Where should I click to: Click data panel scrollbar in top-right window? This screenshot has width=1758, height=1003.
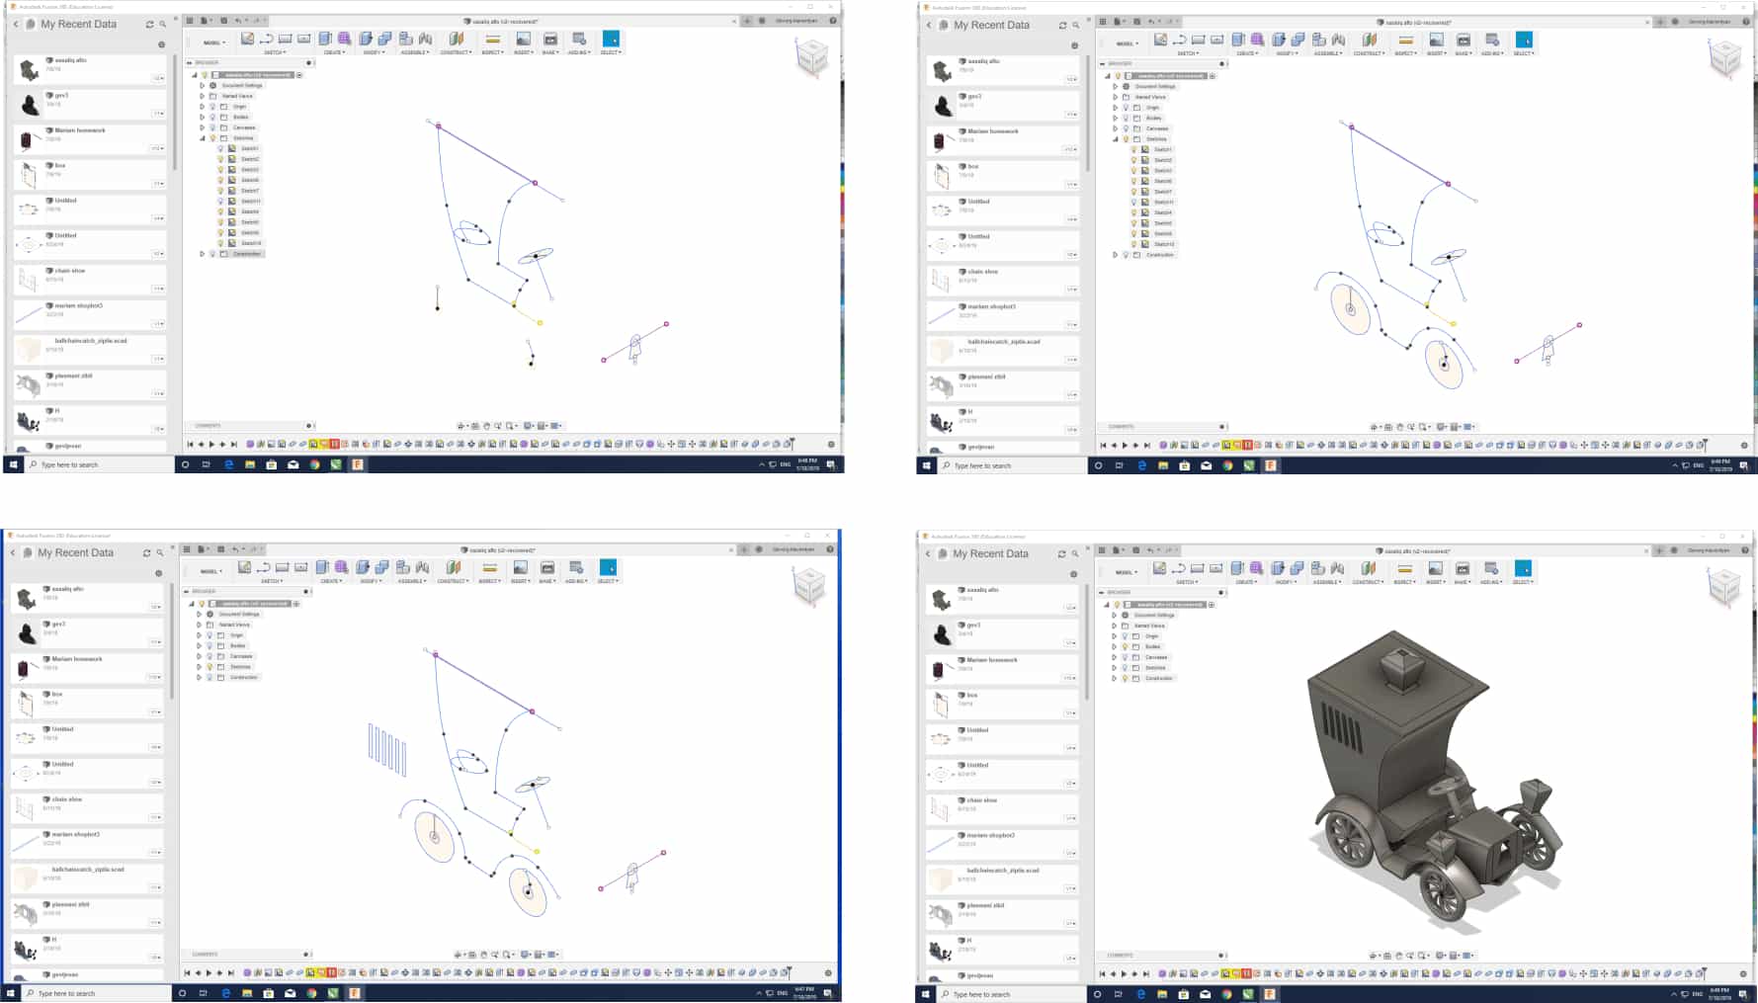[x=1087, y=114]
